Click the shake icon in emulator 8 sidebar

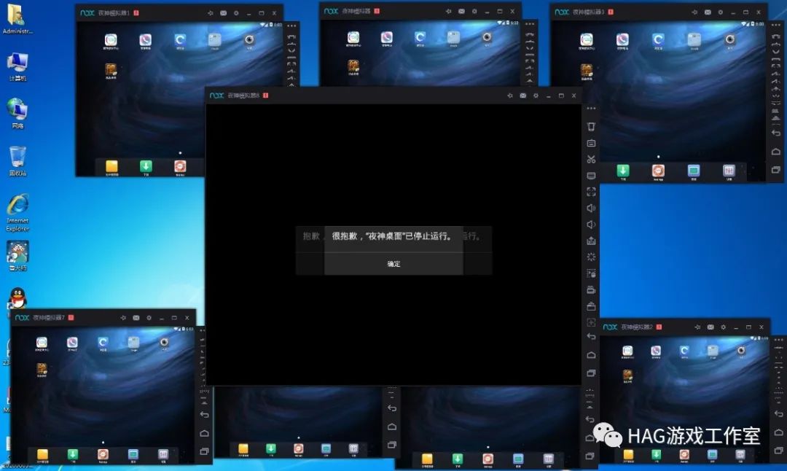pyautogui.click(x=591, y=257)
